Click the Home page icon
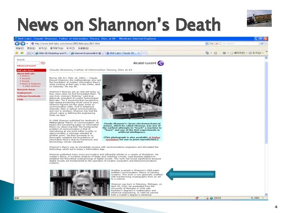The image size is (284, 213). 207,53
